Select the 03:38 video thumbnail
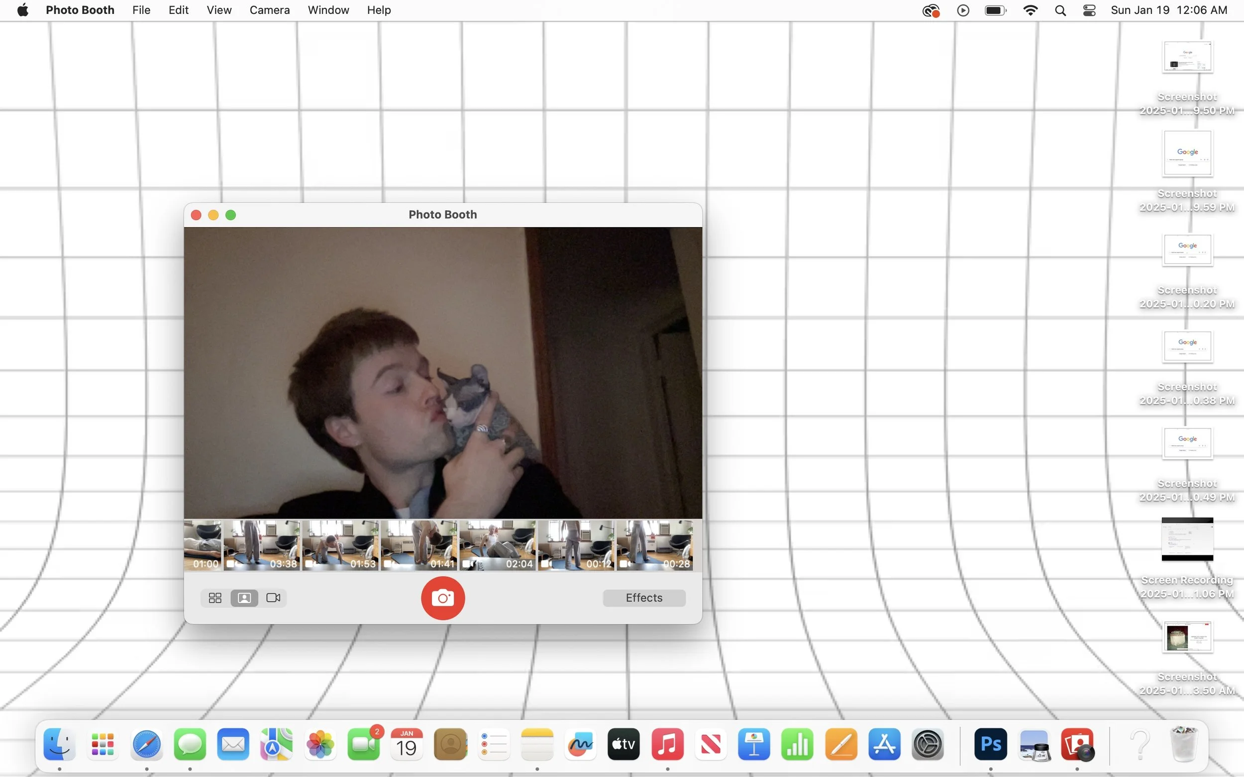This screenshot has height=777, width=1244. (x=262, y=545)
